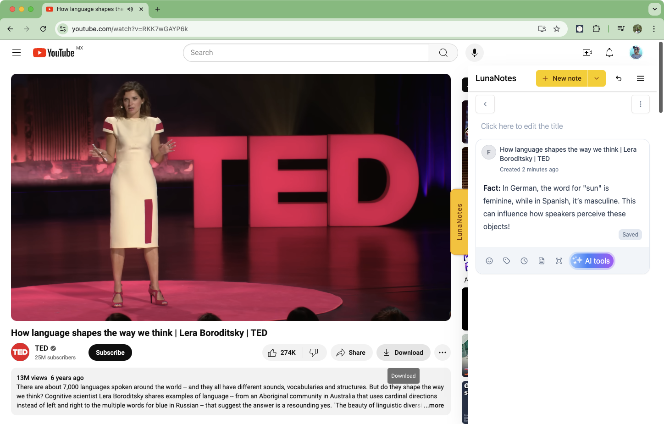This screenshot has width=664, height=424.
Task: Add a tag with the tag icon
Action: (507, 261)
